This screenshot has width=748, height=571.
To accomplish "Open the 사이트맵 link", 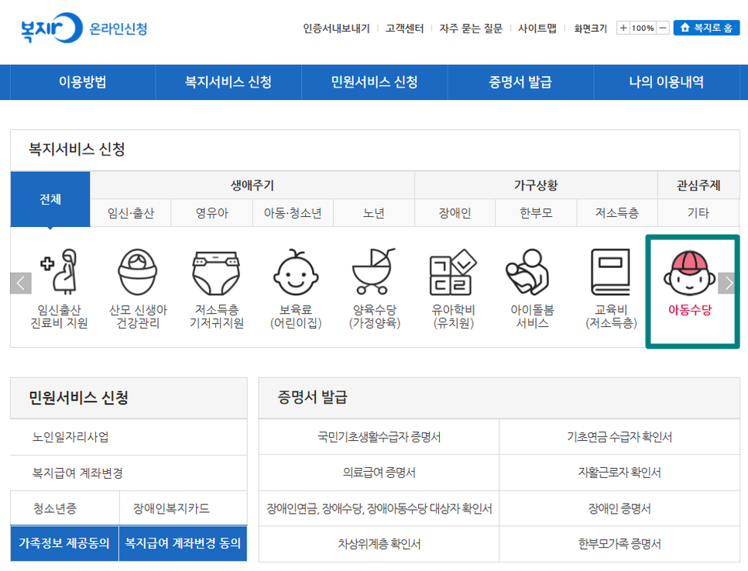I will pos(537,29).
